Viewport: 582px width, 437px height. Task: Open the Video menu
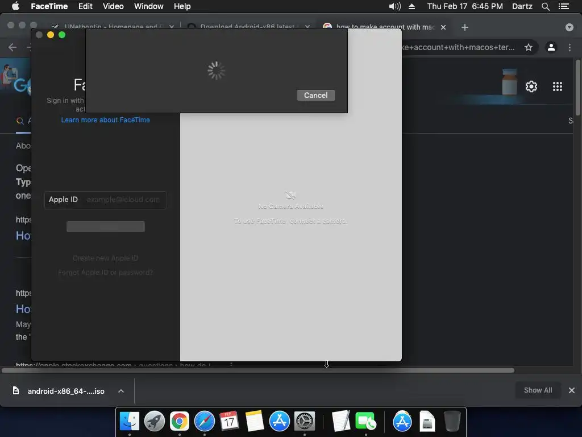[x=113, y=6]
